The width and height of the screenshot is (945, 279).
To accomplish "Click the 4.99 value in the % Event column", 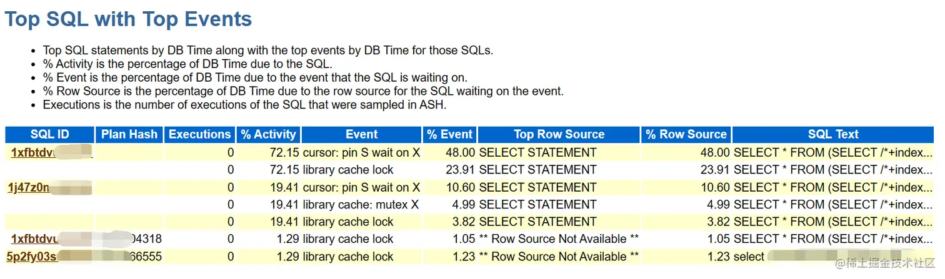I will coord(462,205).
